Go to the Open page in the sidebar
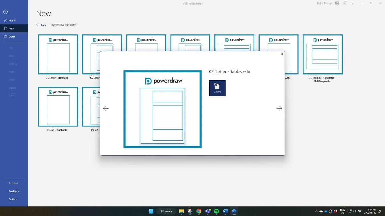Image resolution: width=385 pixels, height=216 pixels. [11, 36]
